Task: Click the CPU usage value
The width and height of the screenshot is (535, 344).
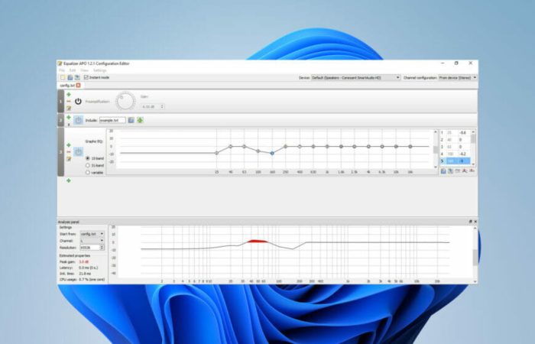Action: coord(92,280)
